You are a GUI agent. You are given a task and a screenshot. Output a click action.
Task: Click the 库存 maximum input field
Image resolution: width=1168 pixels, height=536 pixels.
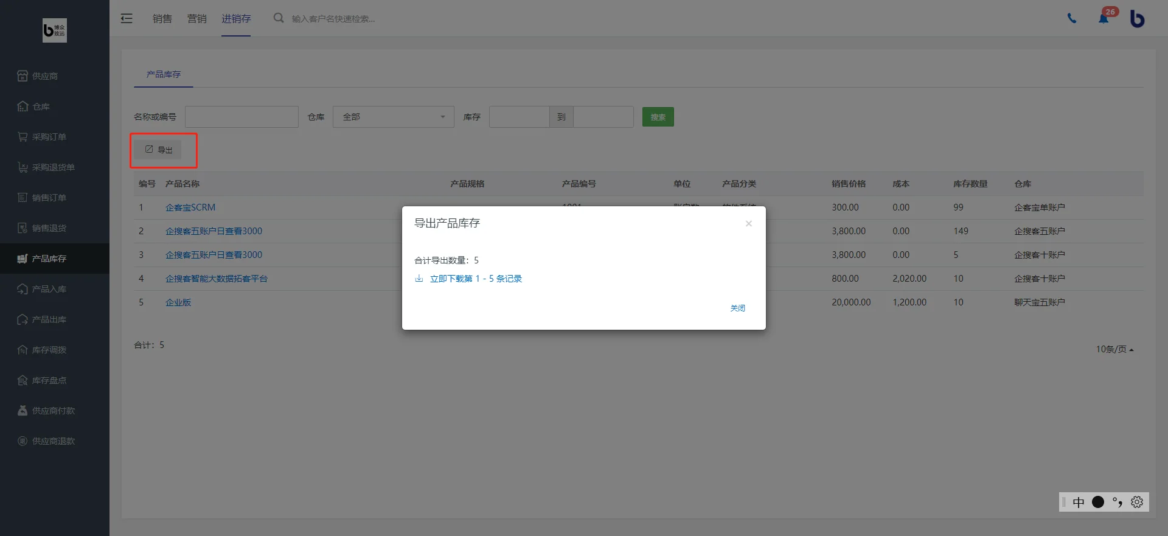point(603,117)
